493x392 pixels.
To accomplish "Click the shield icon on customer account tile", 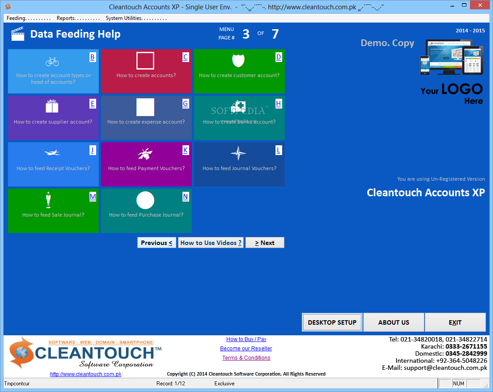I will click(238, 61).
